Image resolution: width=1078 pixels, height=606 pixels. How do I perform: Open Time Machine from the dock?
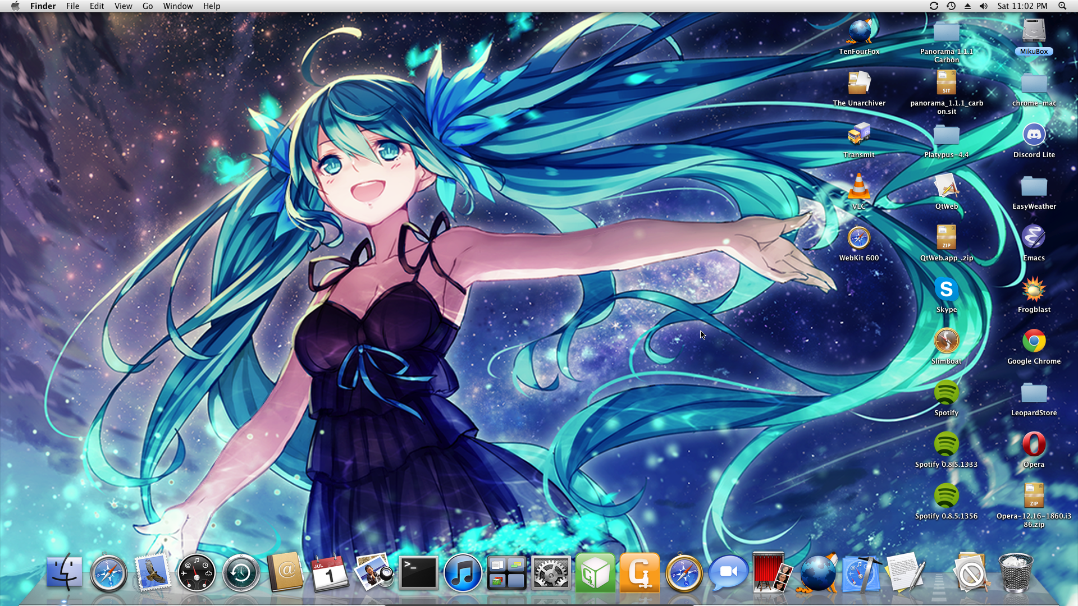click(241, 573)
